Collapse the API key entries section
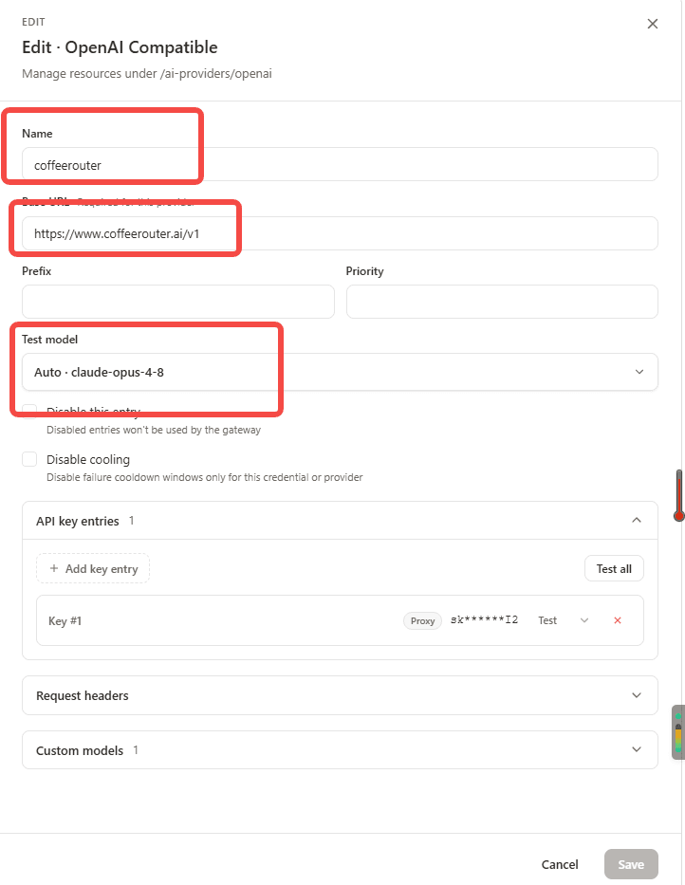 (637, 520)
